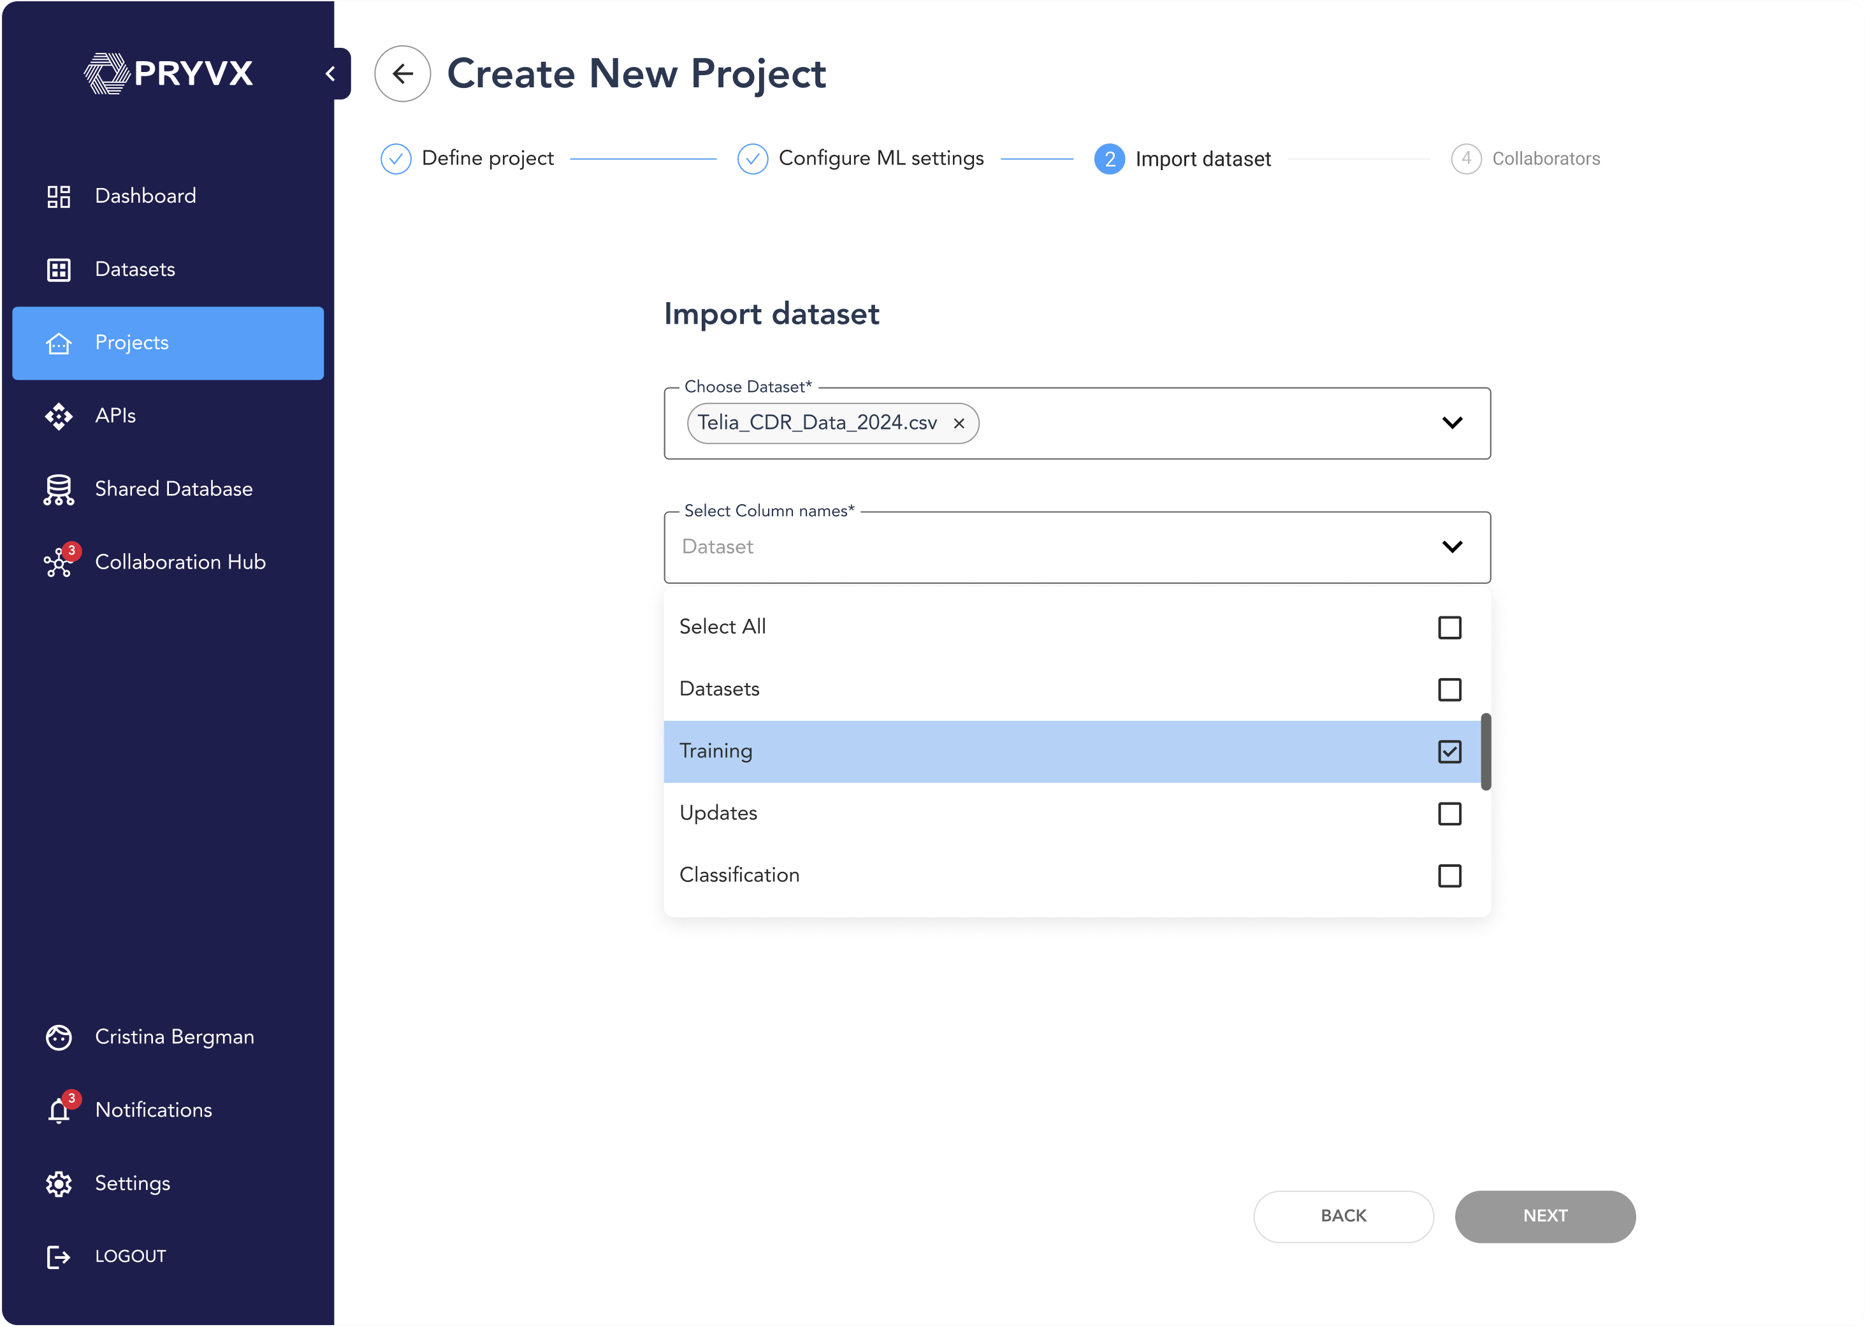
Task: Remove Telia_CDR_Data_2024.csv chip with x
Action: tap(959, 423)
